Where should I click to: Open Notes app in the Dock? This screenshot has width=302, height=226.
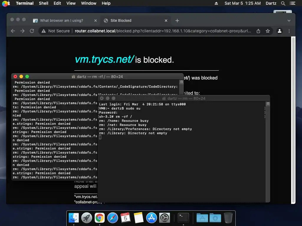coord(139,218)
